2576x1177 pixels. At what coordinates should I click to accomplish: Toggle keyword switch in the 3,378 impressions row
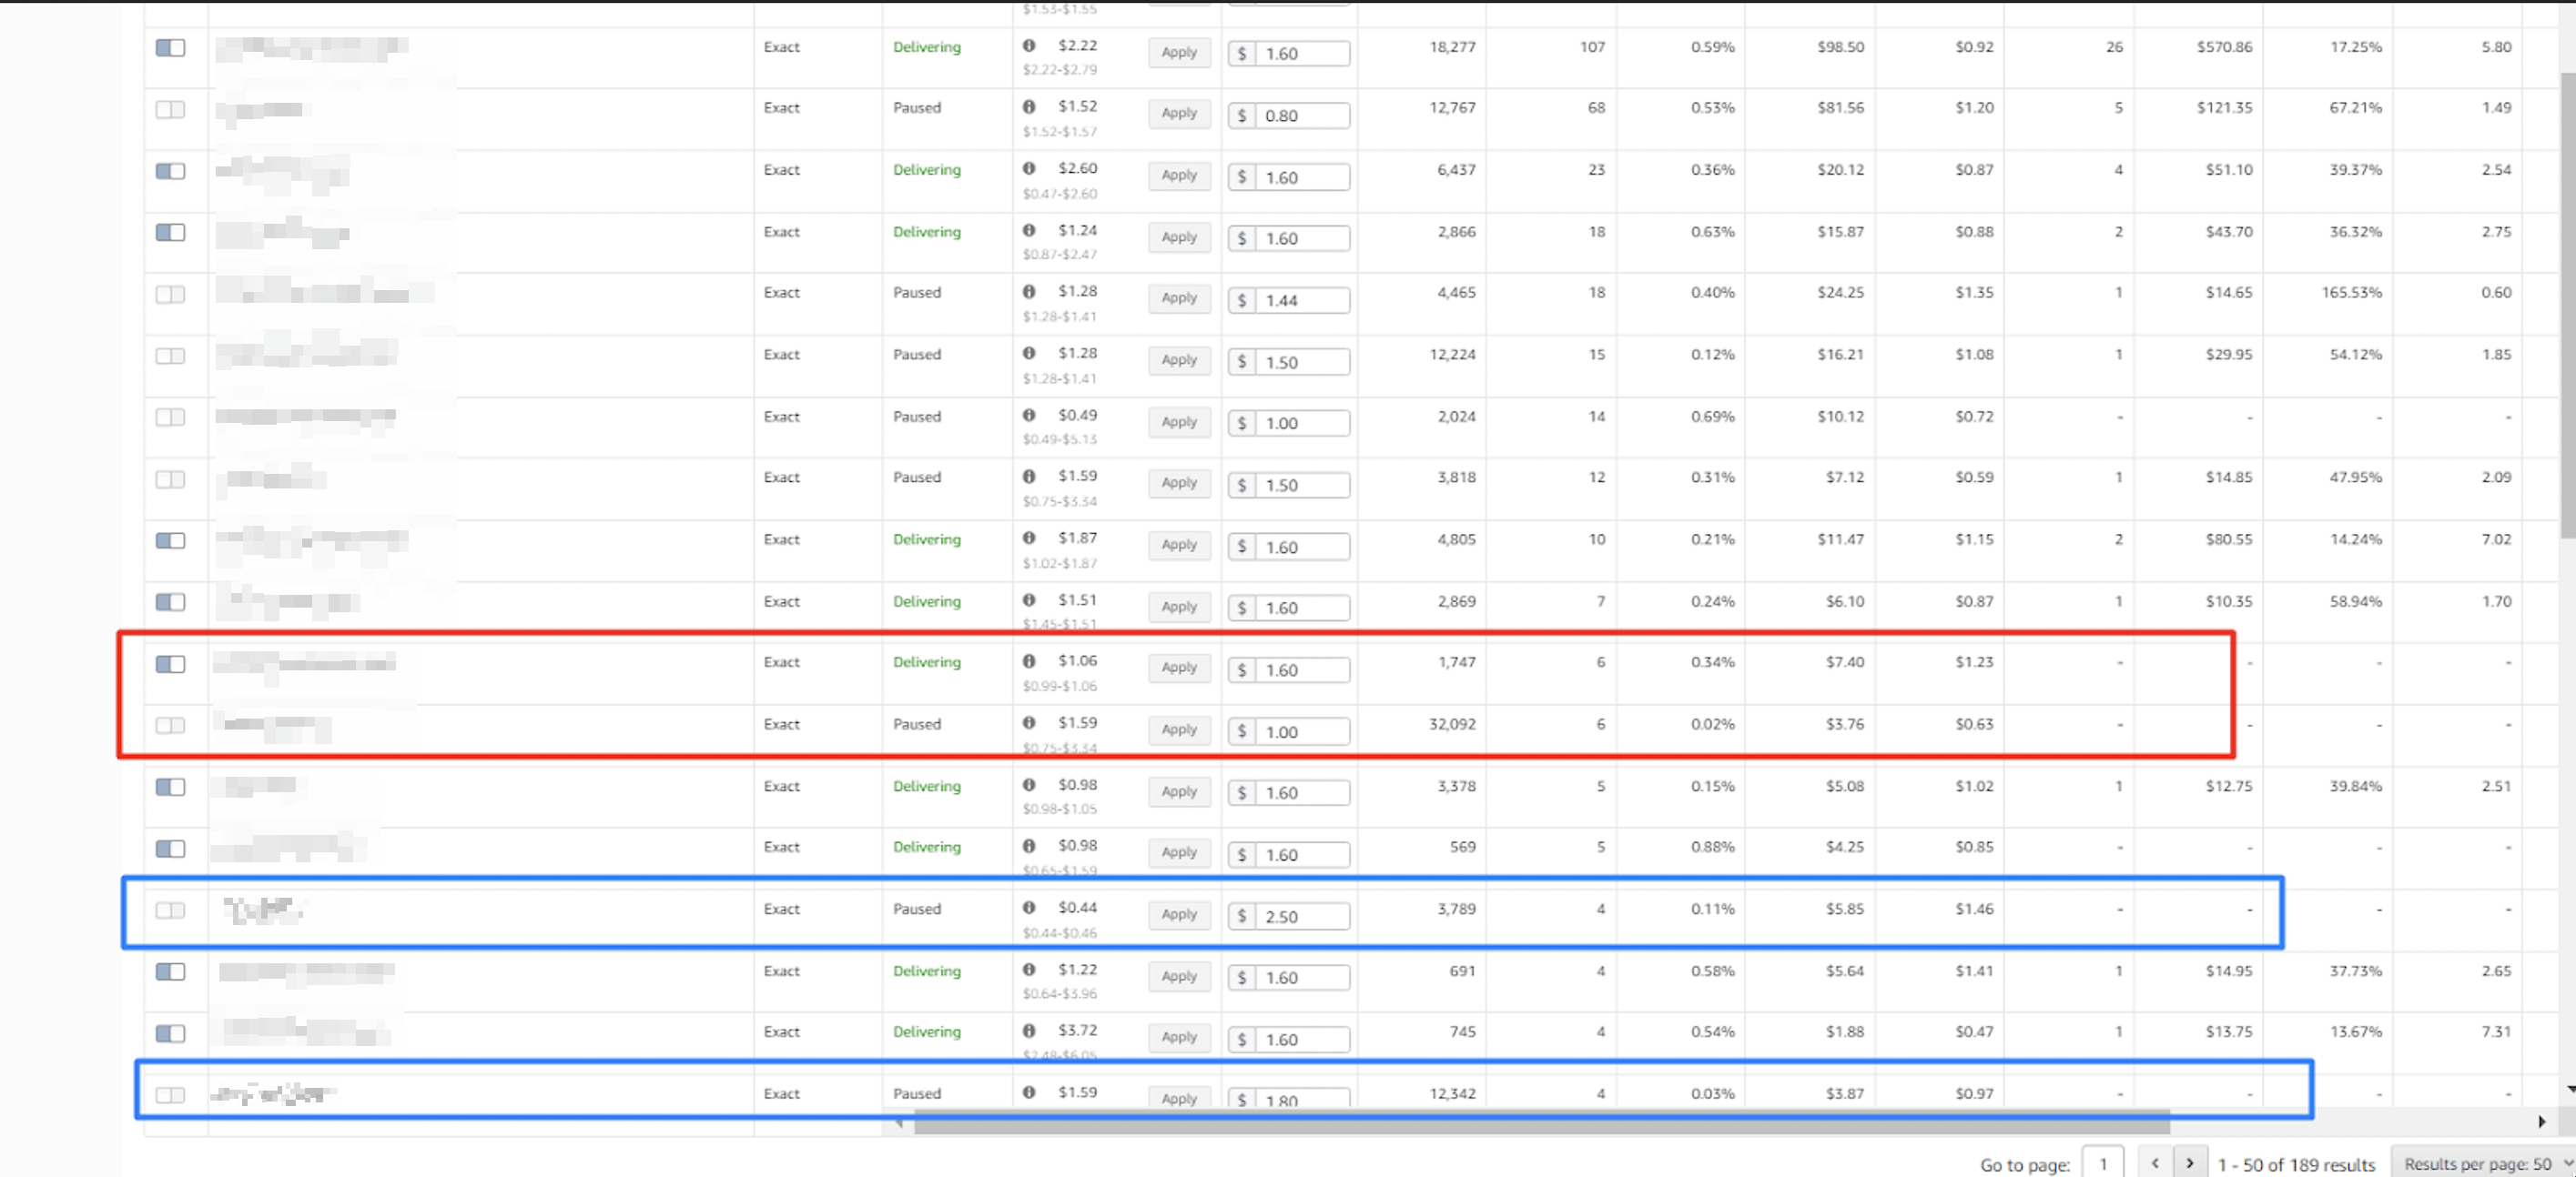tap(171, 788)
